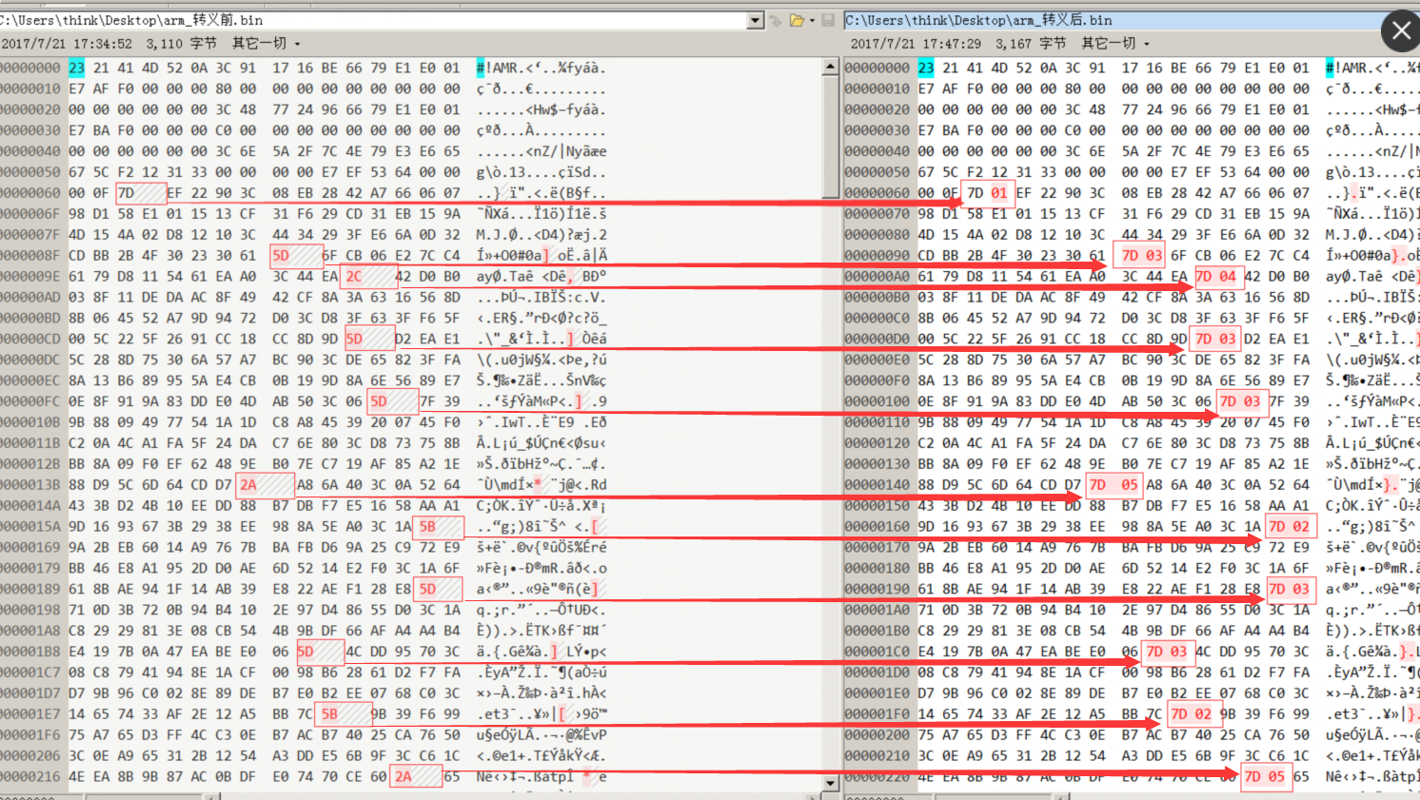This screenshot has height=800, width=1420.
Task: Select highlighted 2C byte in left row 0000009E
Action: click(x=354, y=276)
